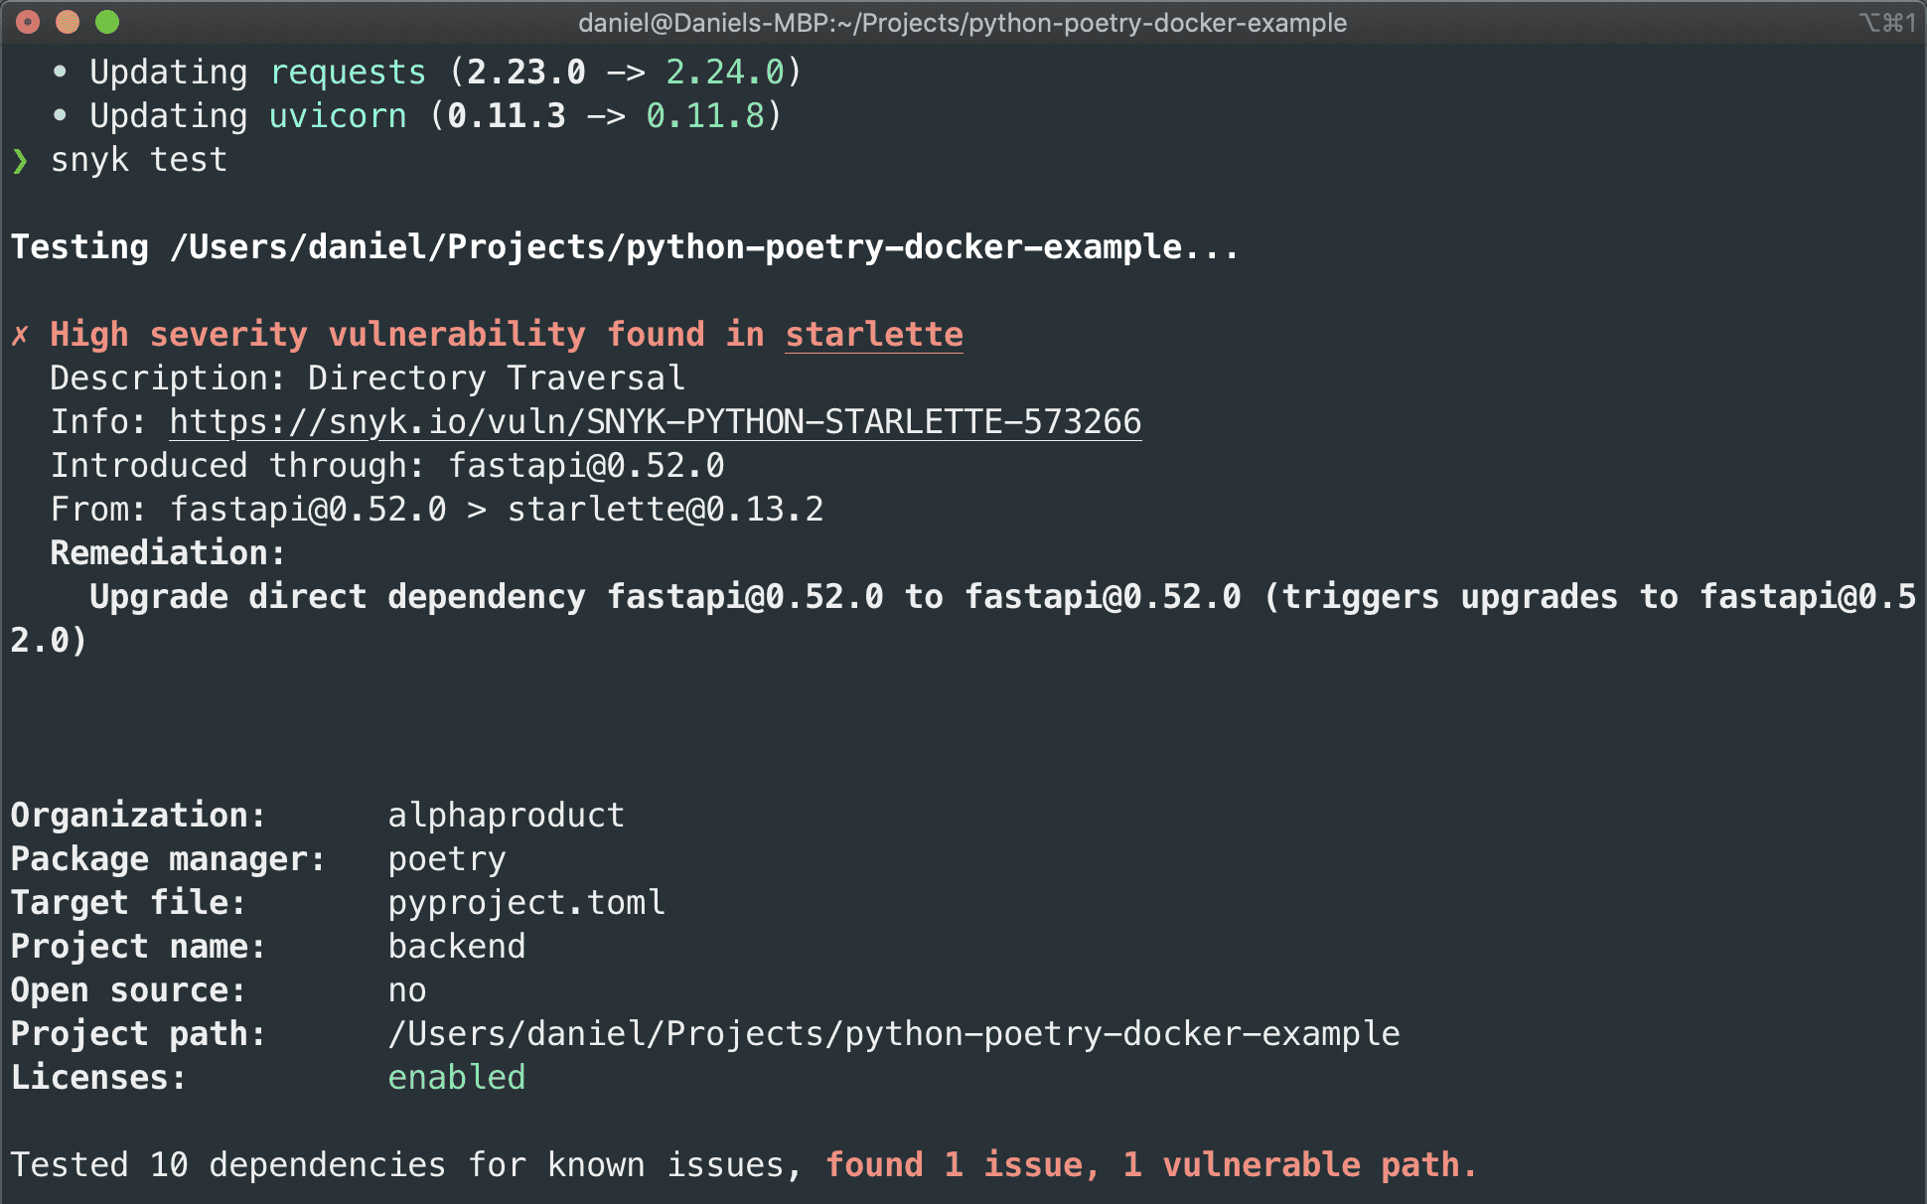
Task: Click the 'Remediation:' heading
Action: click(x=168, y=553)
